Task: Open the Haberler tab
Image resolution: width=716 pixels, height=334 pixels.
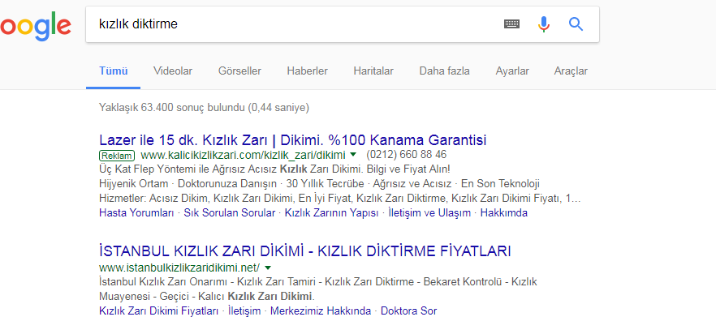Action: click(308, 71)
